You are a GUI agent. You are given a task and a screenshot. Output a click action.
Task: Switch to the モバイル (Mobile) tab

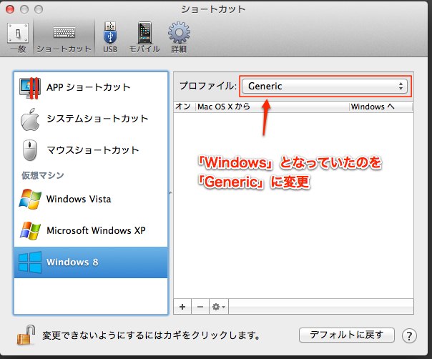point(144,38)
